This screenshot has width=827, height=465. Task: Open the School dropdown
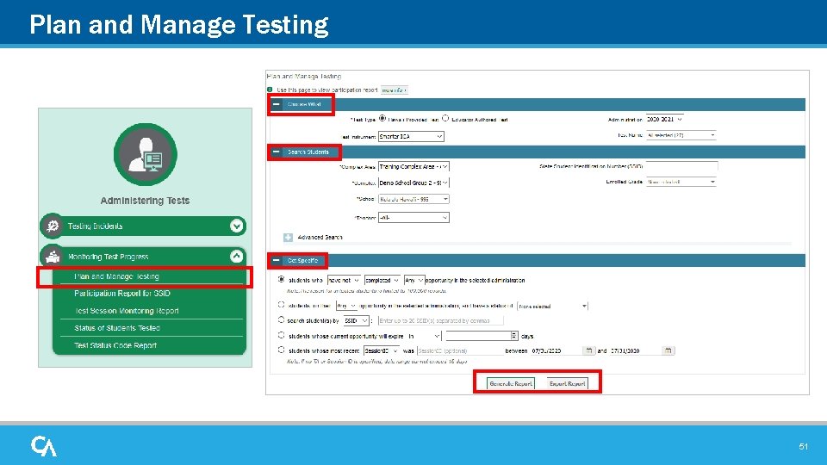[413, 199]
